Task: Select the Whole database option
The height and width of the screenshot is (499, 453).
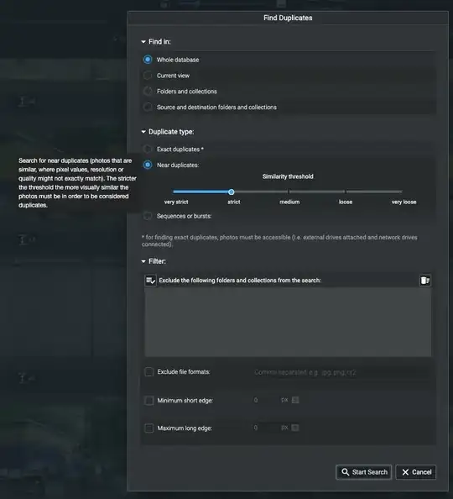Action: tap(148, 60)
